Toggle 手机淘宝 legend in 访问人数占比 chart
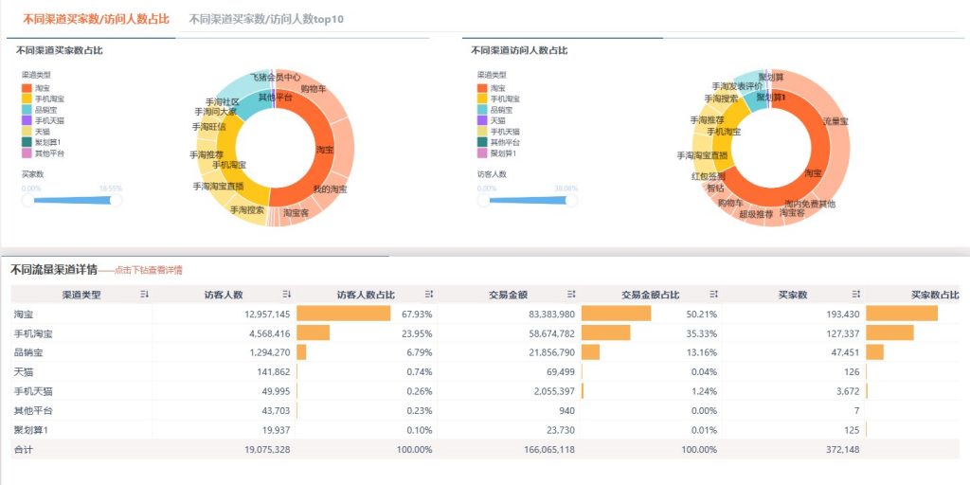 pos(498,99)
